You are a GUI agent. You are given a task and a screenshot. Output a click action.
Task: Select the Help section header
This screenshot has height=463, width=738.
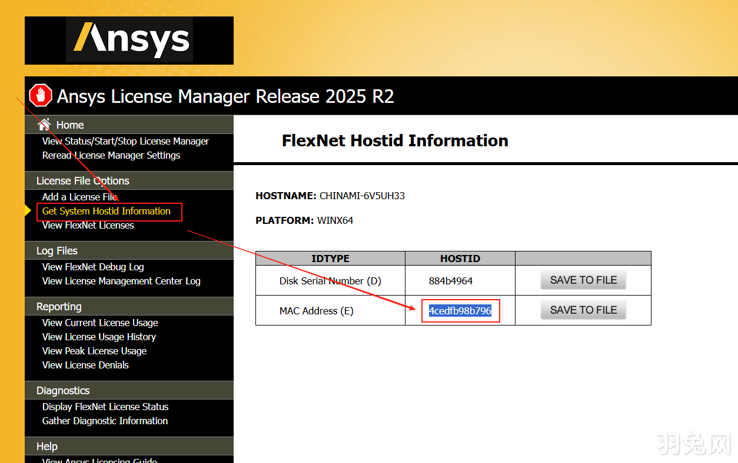pyautogui.click(x=46, y=447)
